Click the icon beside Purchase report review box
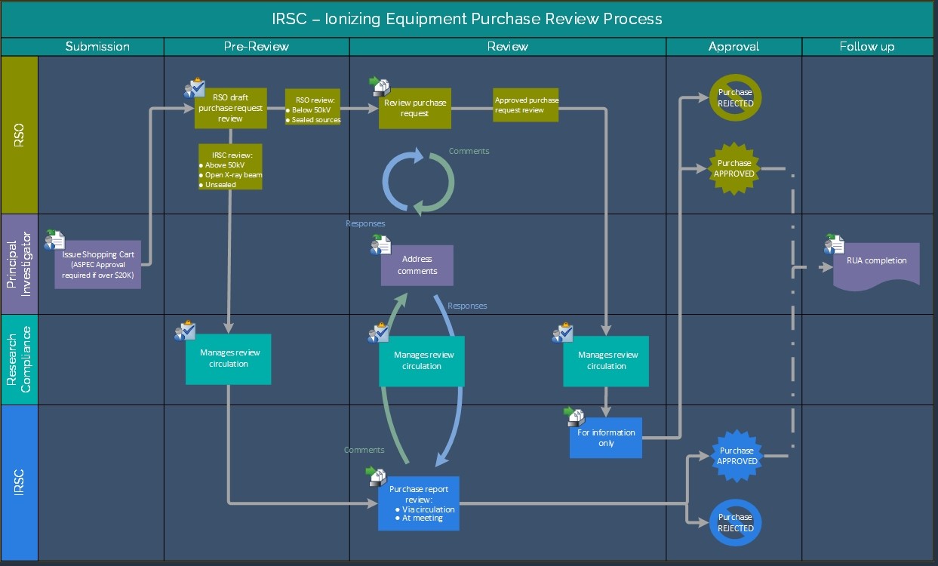Image resolution: width=938 pixels, height=566 pixels. click(376, 475)
